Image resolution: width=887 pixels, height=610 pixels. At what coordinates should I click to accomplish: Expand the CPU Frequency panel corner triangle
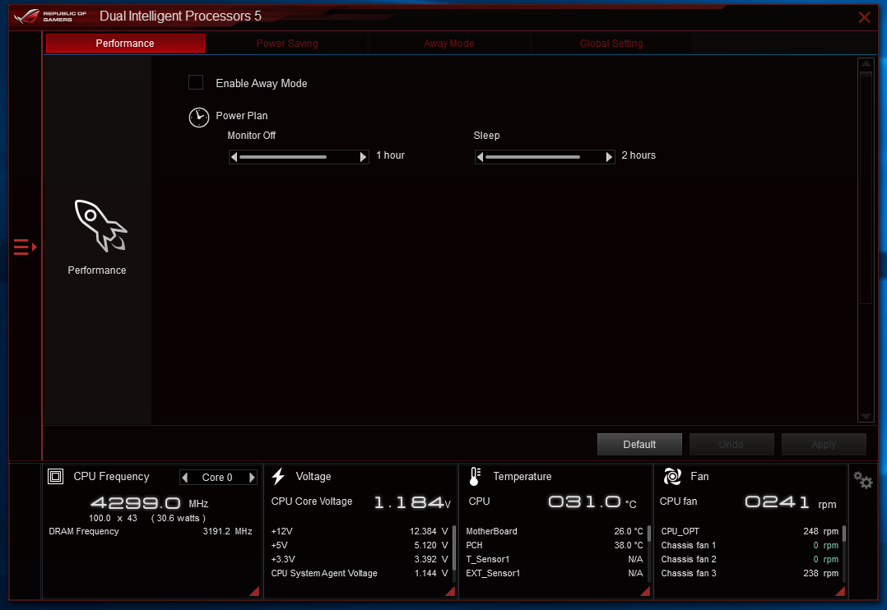point(254,591)
